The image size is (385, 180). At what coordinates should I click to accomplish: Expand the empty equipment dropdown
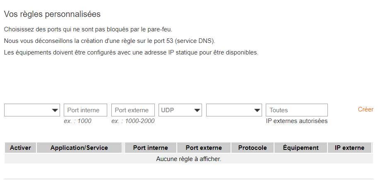234,110
